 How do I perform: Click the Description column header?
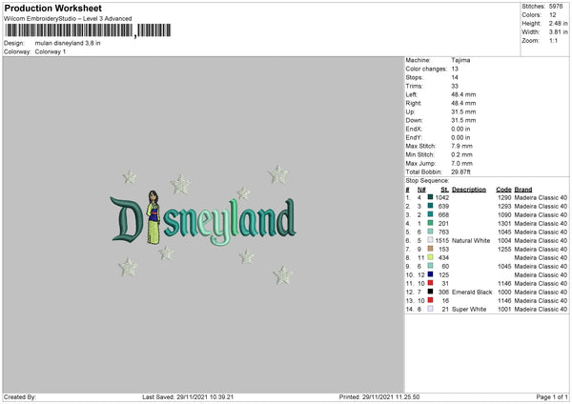coord(469,190)
